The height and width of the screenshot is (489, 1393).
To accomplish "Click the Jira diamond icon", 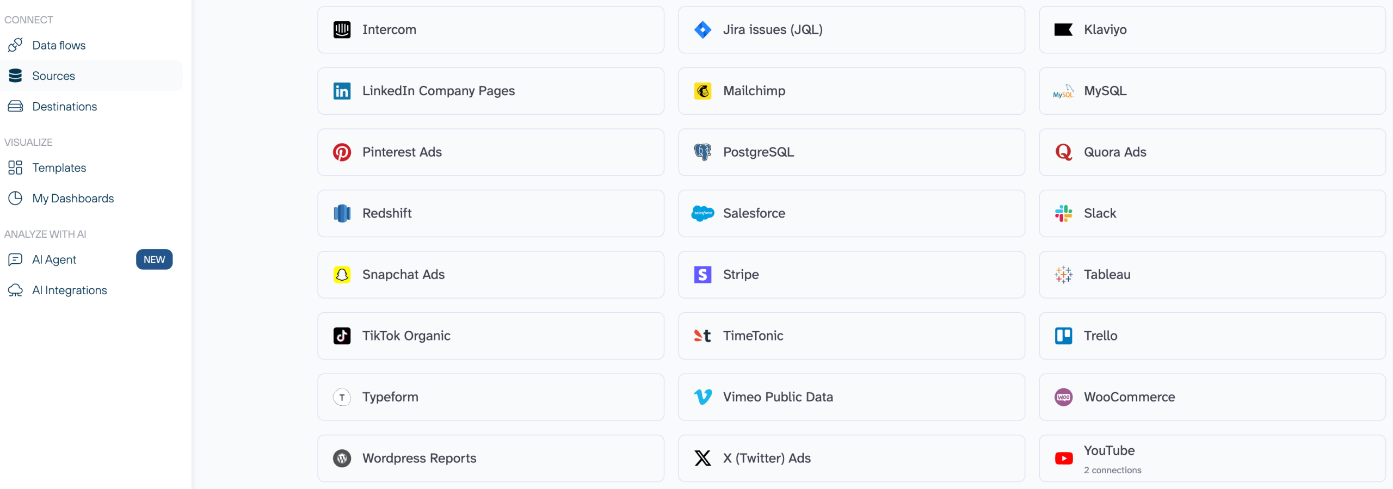I will pos(702,30).
